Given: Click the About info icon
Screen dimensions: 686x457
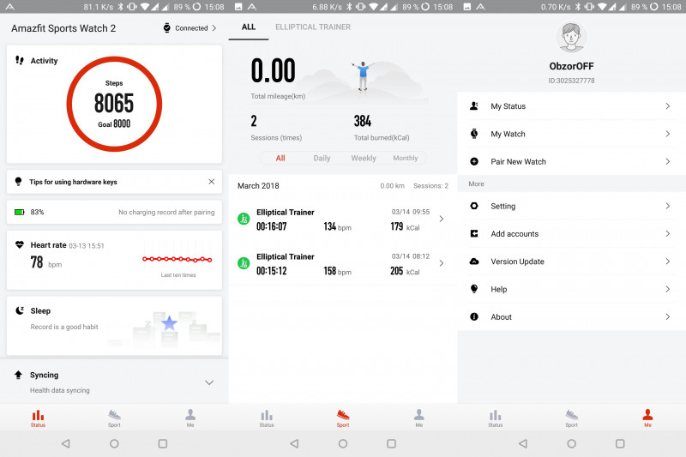Looking at the screenshot, I should click(x=474, y=316).
